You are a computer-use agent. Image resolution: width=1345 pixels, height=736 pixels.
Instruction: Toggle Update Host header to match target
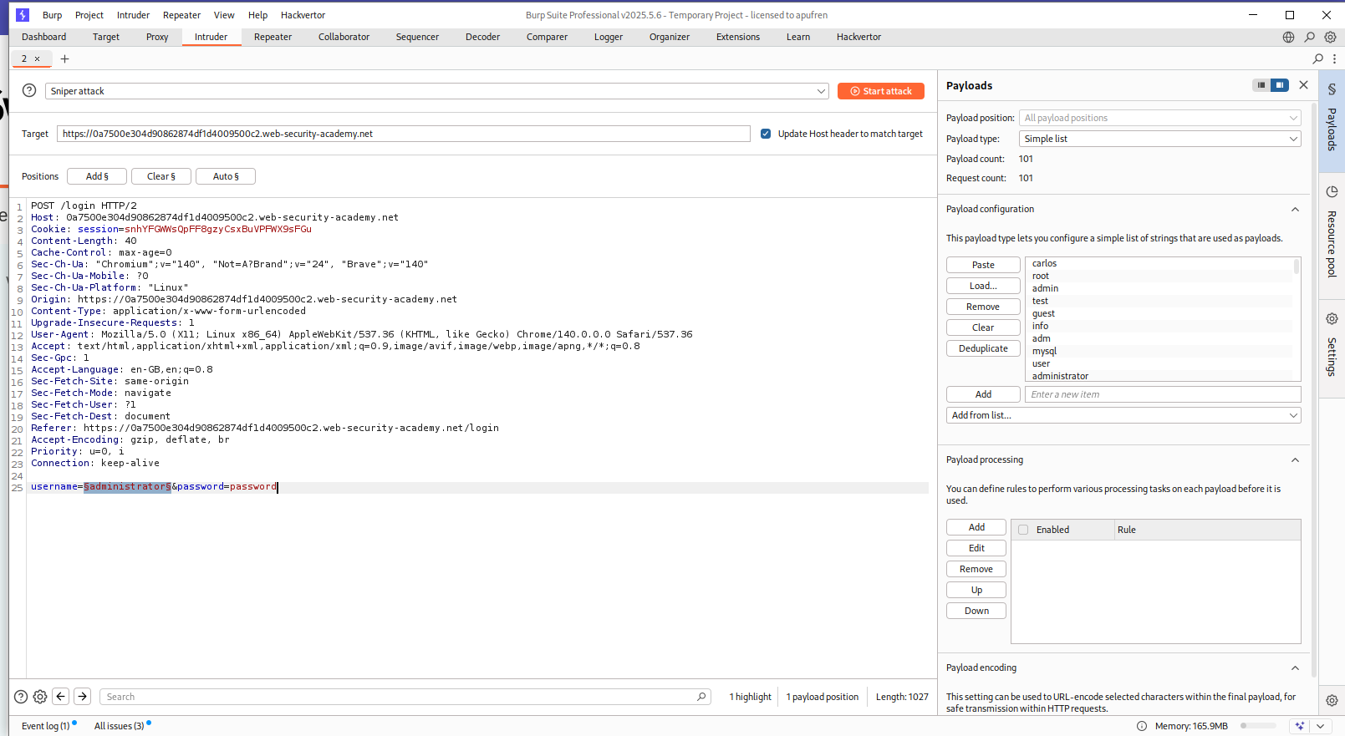pos(766,134)
